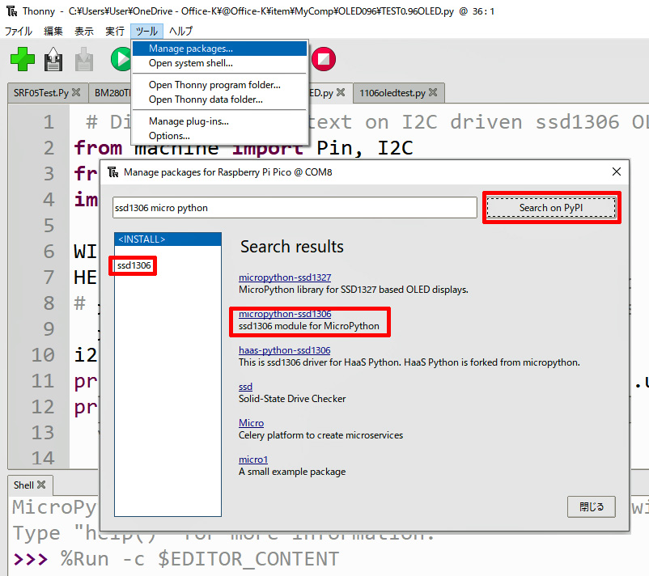Viewport: 649px width, 576px height.
Task: Open the micro1 package link
Action: pos(253,460)
